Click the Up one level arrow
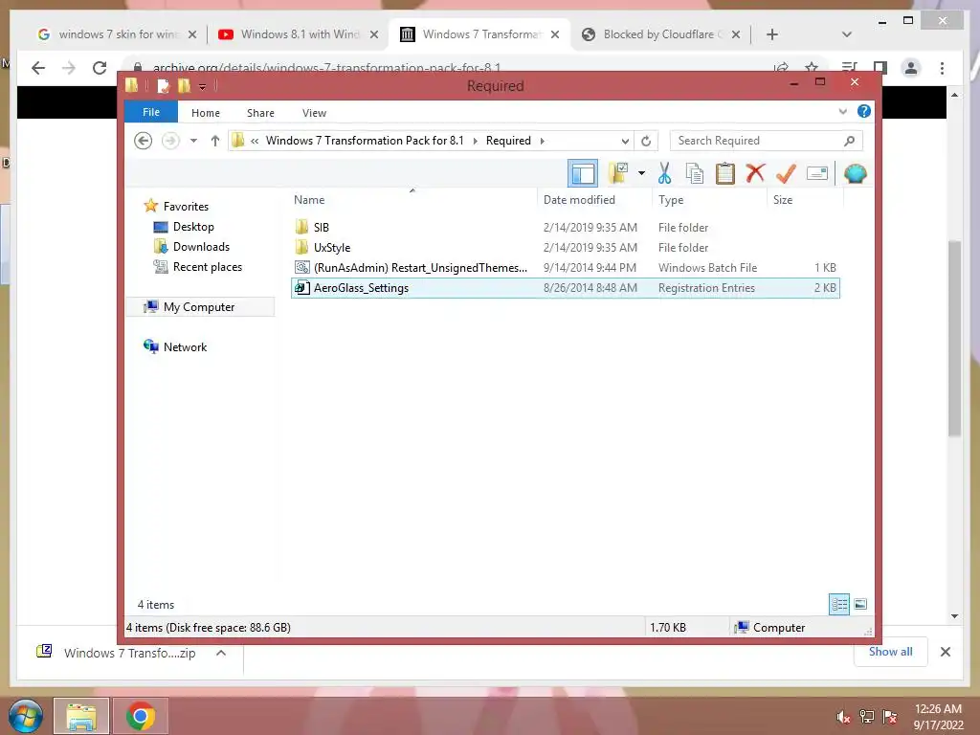 (x=215, y=141)
